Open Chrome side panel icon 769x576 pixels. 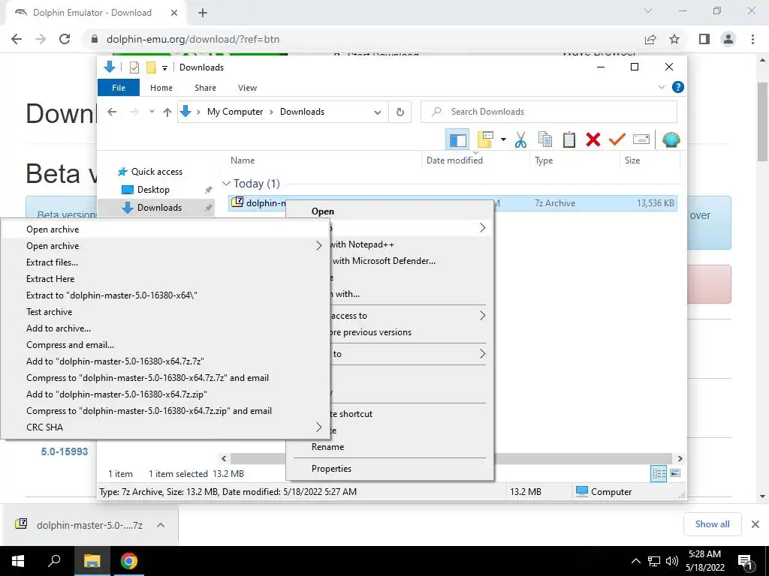click(704, 39)
